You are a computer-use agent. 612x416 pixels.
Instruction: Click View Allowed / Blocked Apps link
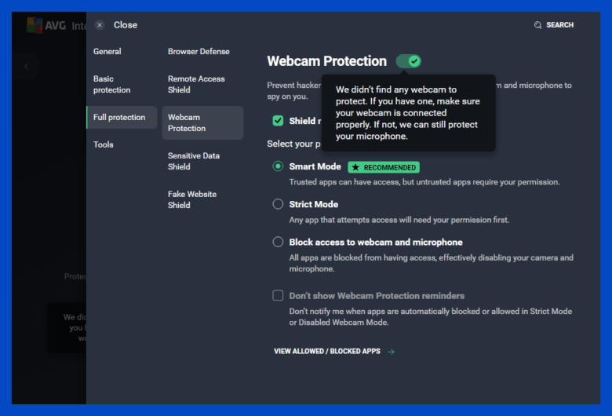[x=327, y=352]
